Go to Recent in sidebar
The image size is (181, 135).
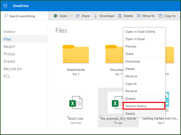coord(24,46)
